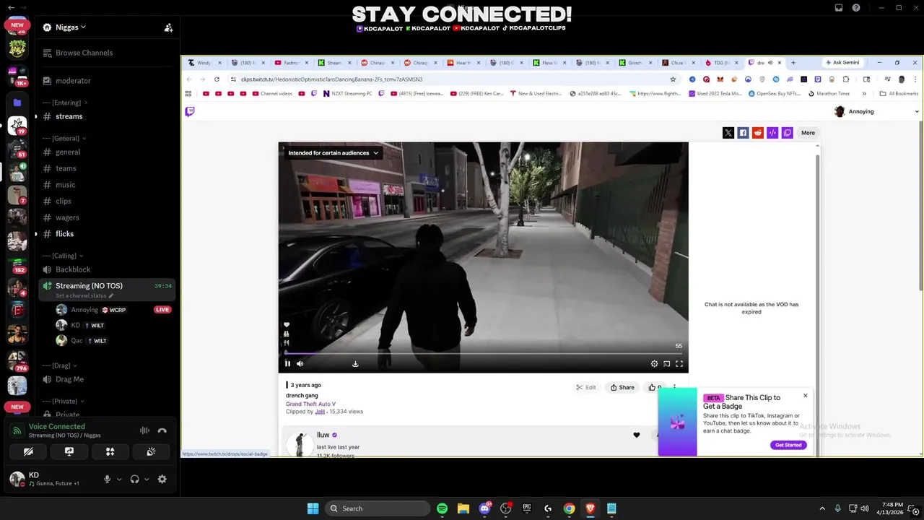This screenshot has height=520, width=924.
Task: Click the Share button below clip
Action: click(x=622, y=388)
